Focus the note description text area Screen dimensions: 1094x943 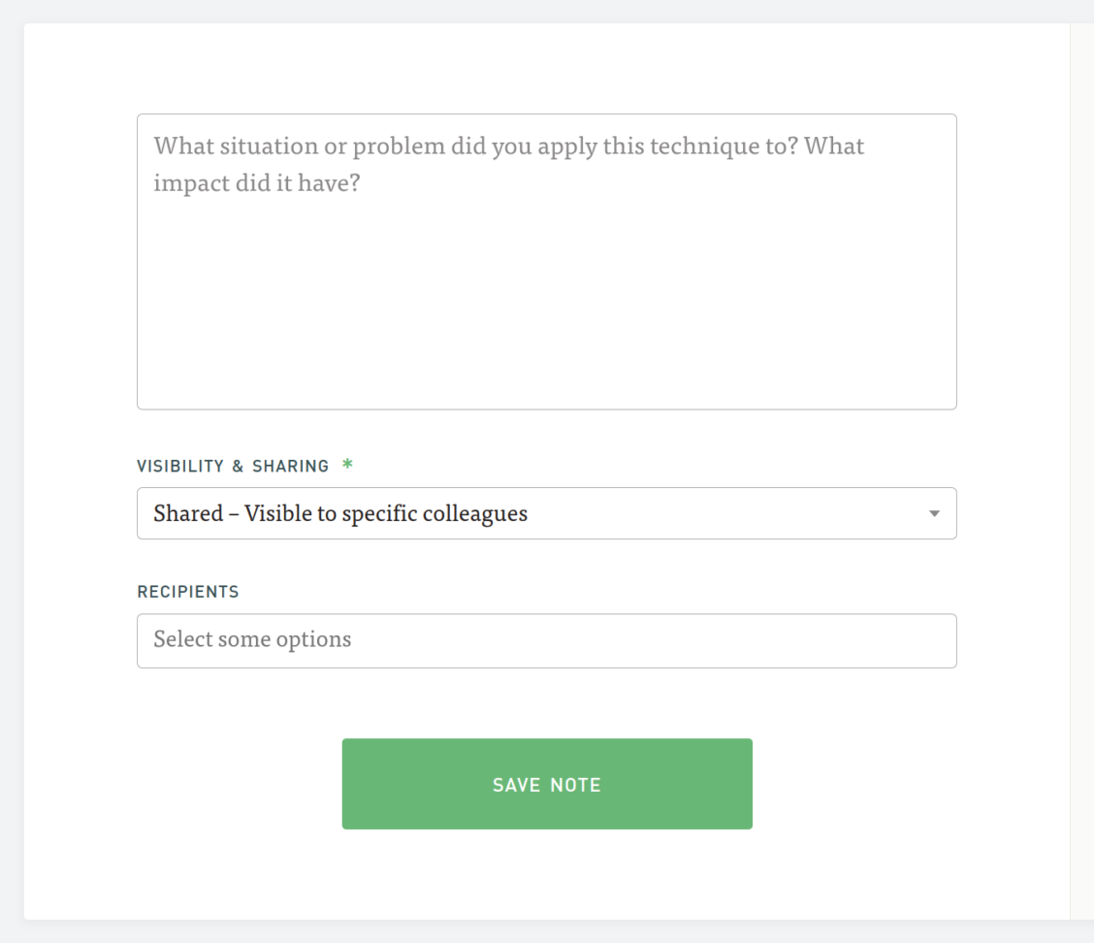(x=546, y=262)
